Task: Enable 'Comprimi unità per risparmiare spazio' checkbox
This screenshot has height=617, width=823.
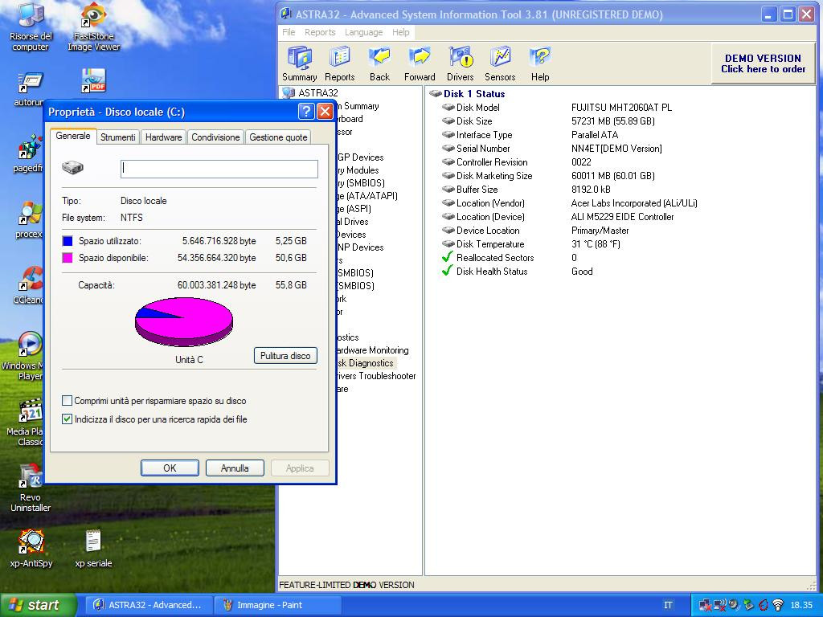Action: 68,401
